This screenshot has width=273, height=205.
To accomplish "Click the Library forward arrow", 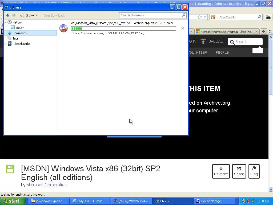I will (14, 15).
